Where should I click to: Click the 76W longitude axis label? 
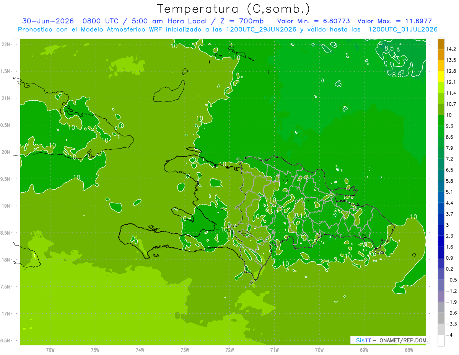[50, 350]
